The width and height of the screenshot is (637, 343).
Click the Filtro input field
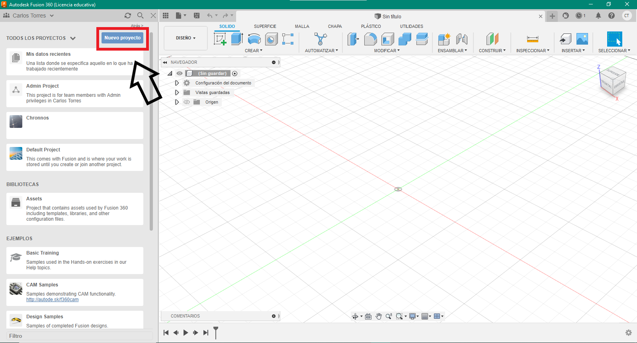[x=80, y=336]
